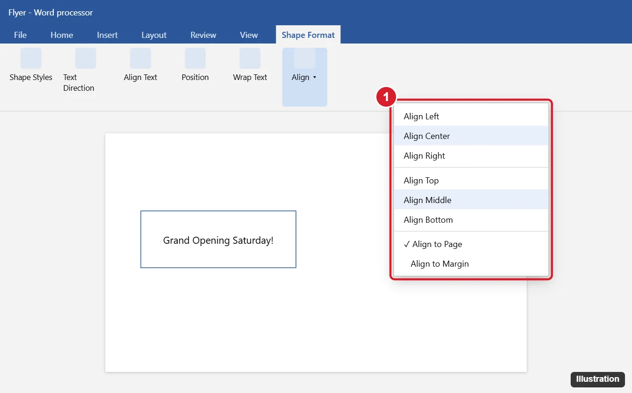Click the Wrap Text icon
Viewport: 632px width, 393px height.
(250, 58)
